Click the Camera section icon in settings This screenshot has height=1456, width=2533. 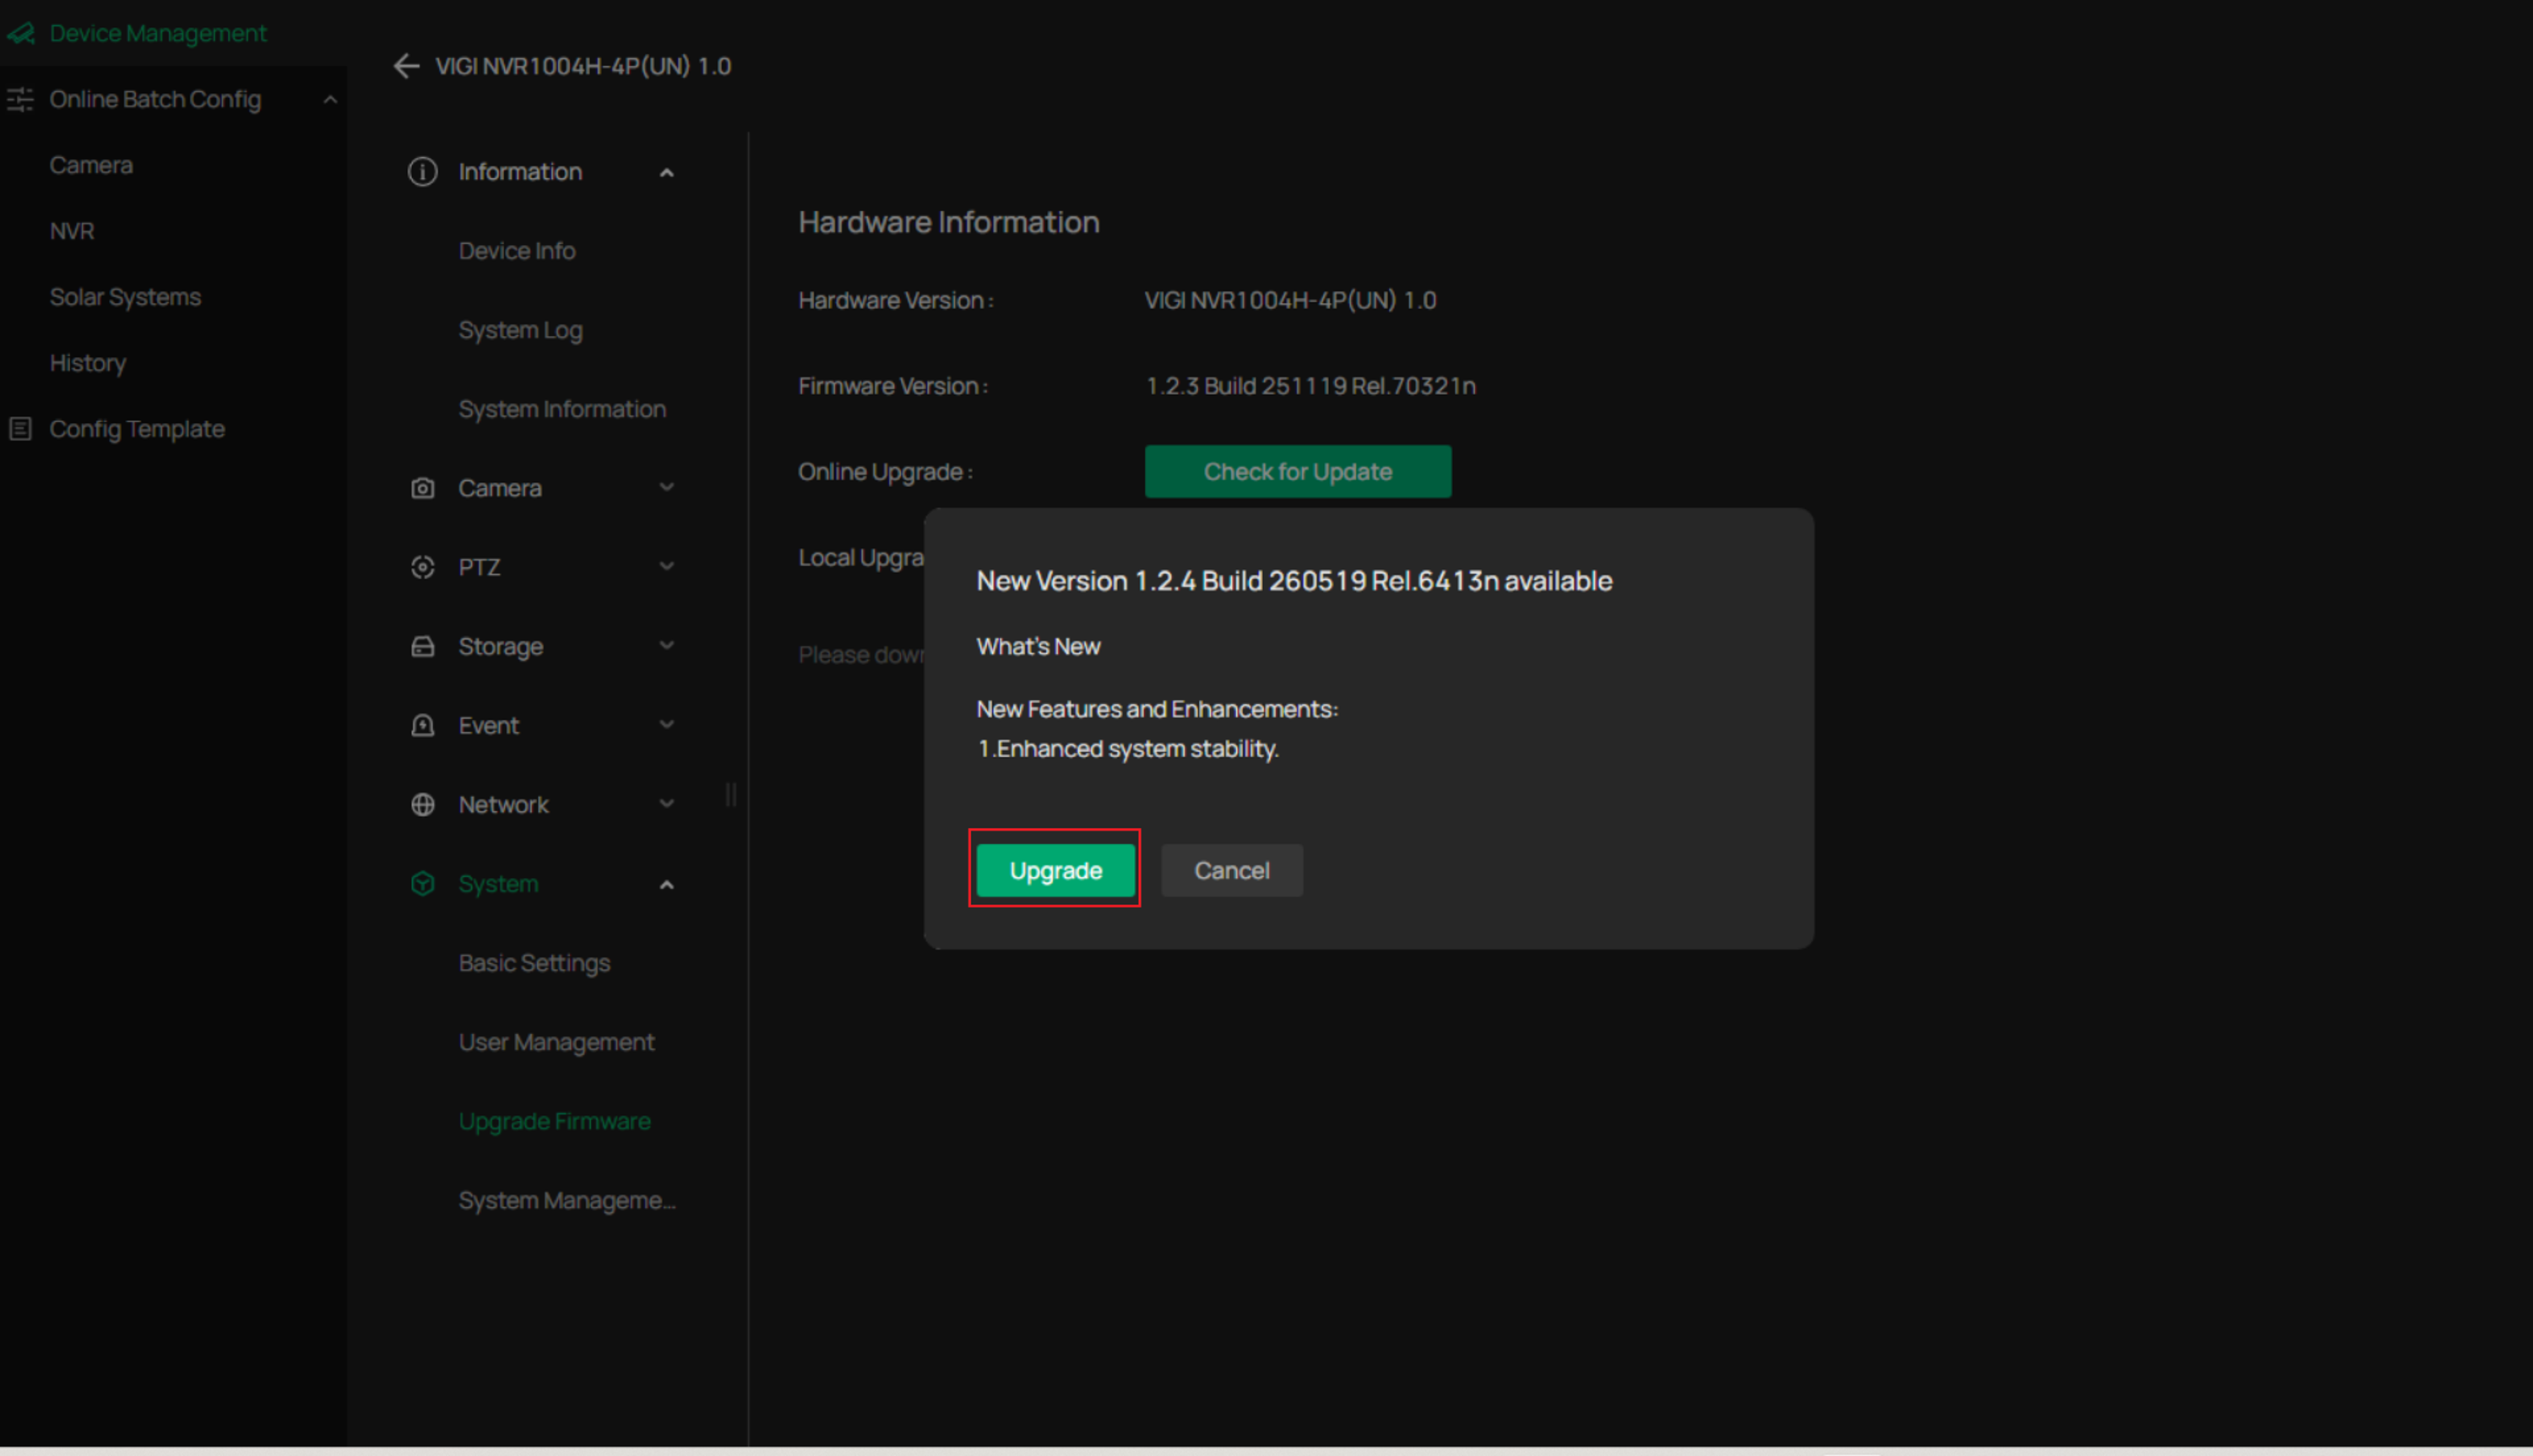coord(423,488)
